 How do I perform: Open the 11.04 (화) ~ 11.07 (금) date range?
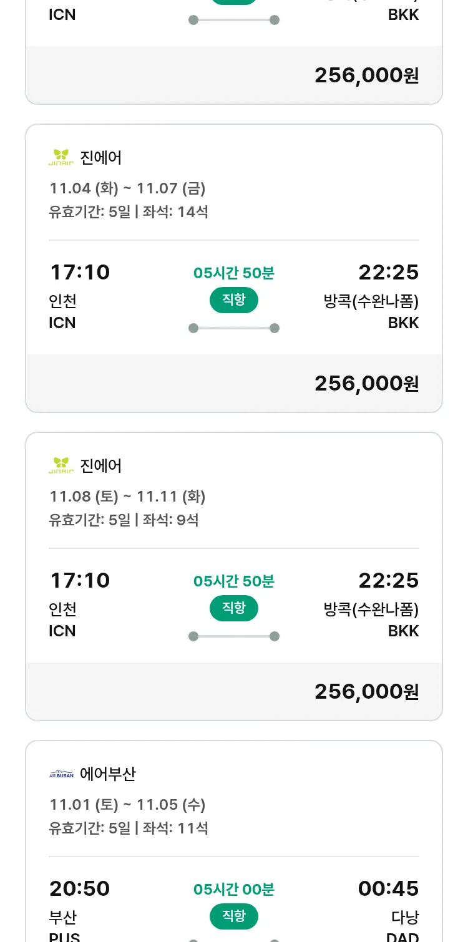click(127, 188)
